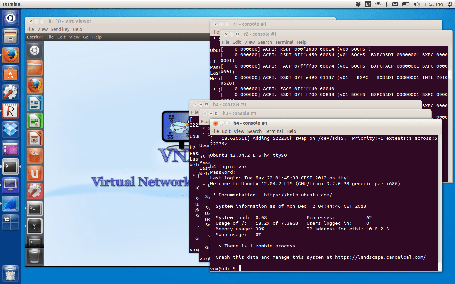The image size is (455, 284).
Task: Open messaging mail indicator
Action: click(x=395, y=4)
